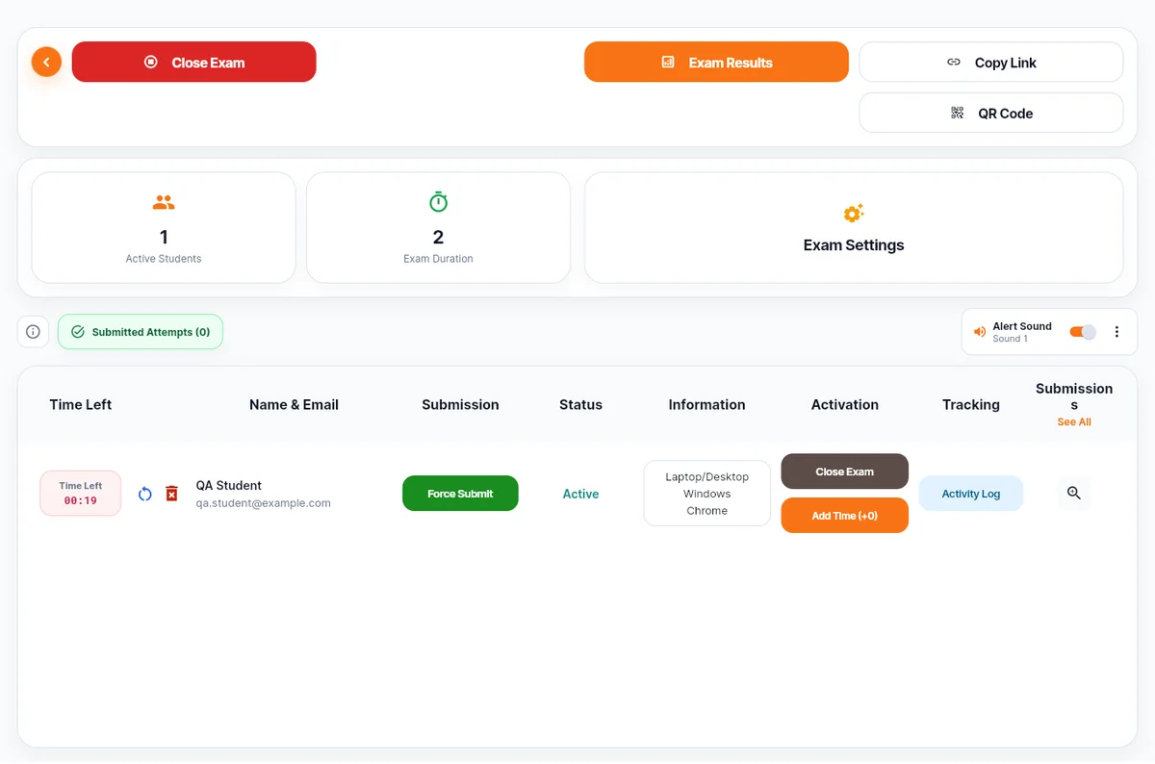The image size is (1155, 764).
Task: Open alert sound options three-dot menu
Action: tap(1116, 332)
